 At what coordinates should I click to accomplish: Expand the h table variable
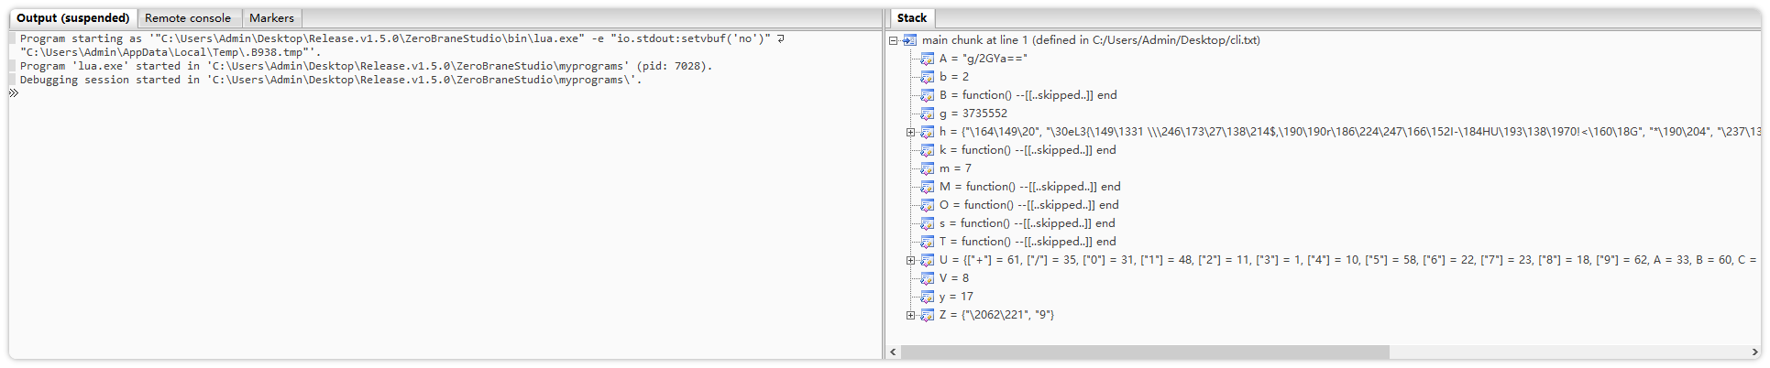[910, 132]
